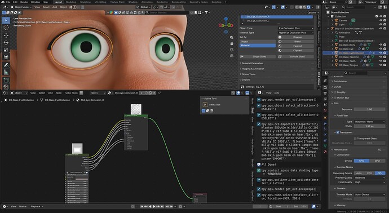
Task: Open the Object Type Eye Occlusion Plus dropdown
Action: 295,28
